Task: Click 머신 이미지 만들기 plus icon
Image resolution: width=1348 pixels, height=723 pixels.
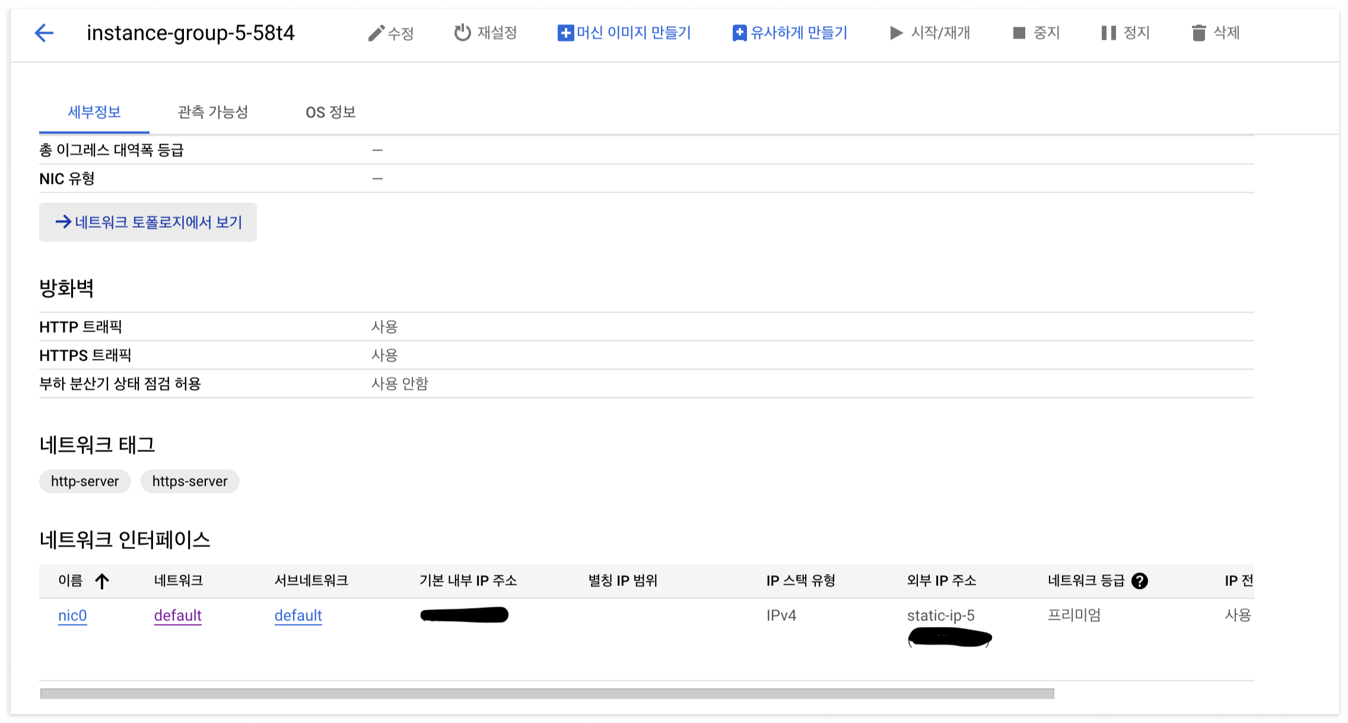Action: [x=565, y=33]
